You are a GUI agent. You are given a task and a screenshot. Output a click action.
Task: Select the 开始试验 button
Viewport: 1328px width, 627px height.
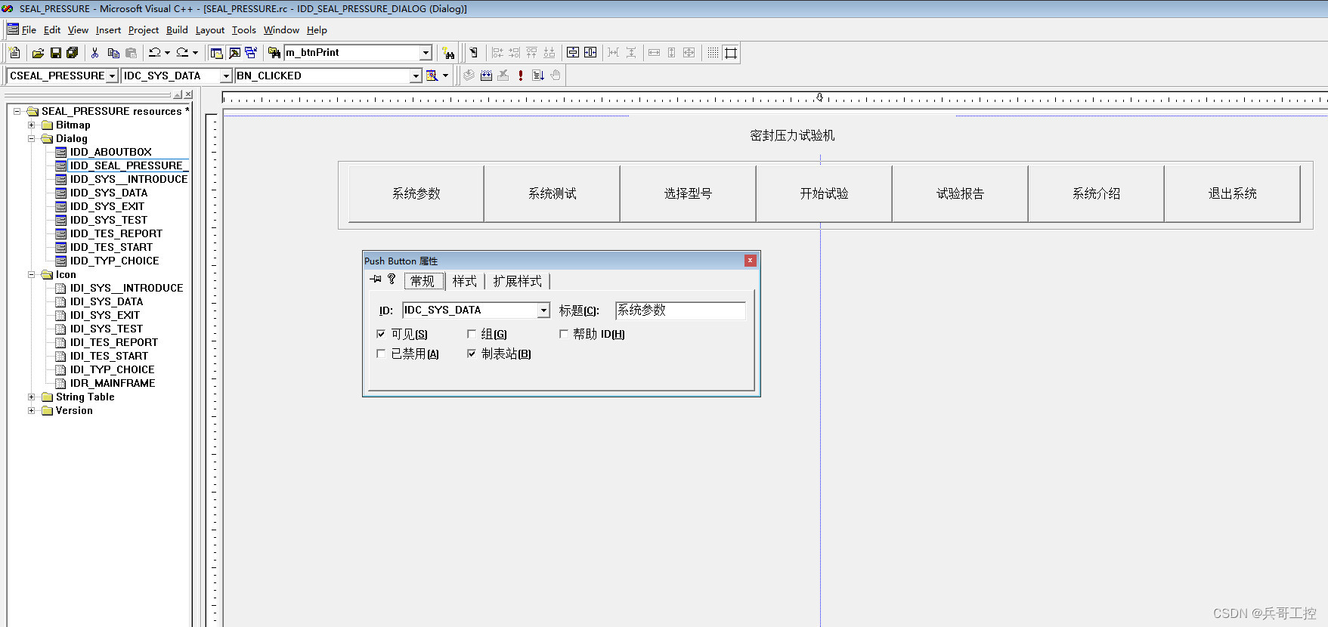(825, 193)
